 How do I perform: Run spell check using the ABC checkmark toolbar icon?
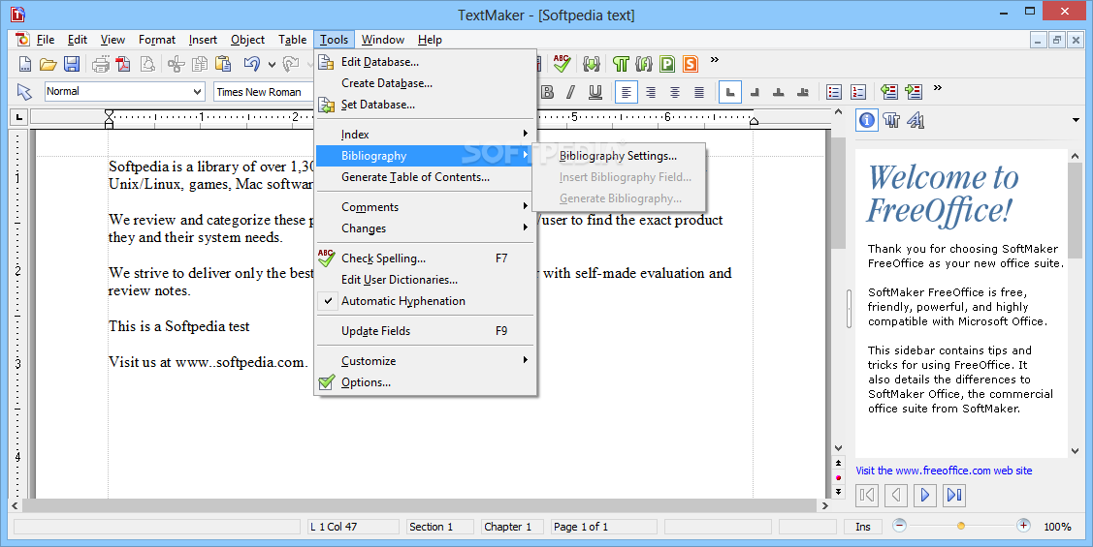[x=562, y=64]
